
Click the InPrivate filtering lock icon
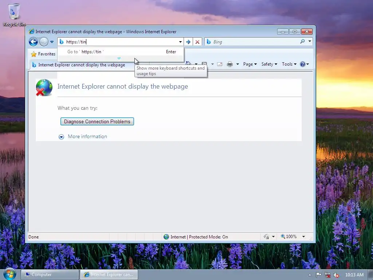pos(266,237)
